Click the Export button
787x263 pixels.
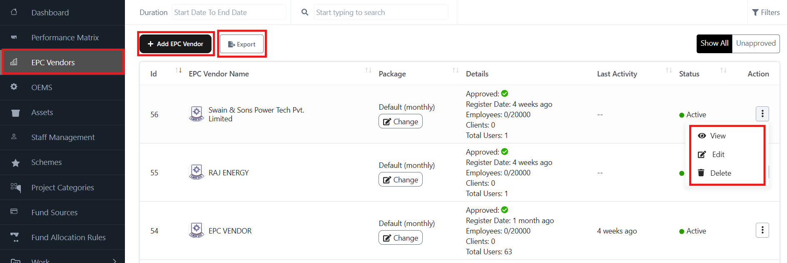tap(242, 44)
